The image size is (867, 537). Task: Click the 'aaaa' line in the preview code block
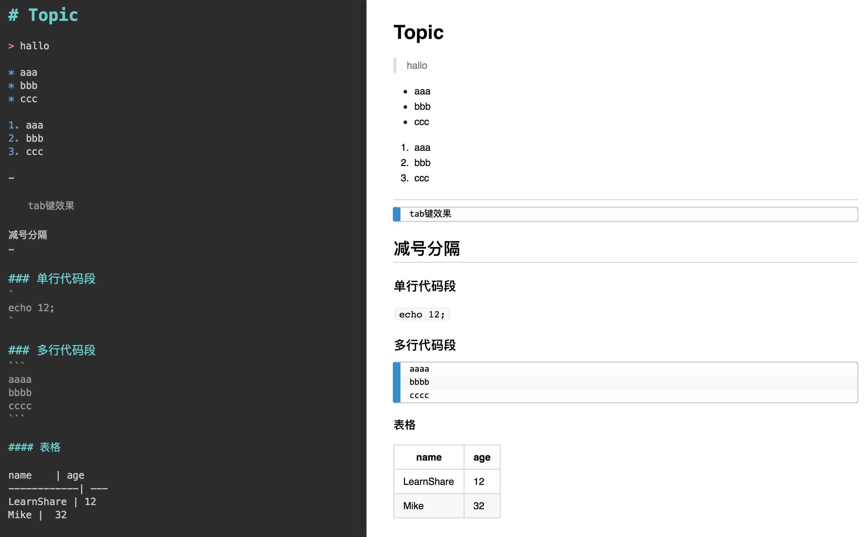[419, 369]
